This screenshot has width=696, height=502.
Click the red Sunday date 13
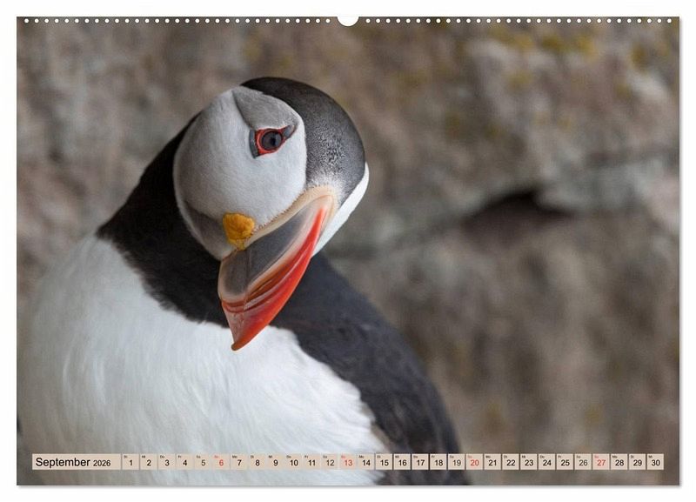tap(348, 462)
